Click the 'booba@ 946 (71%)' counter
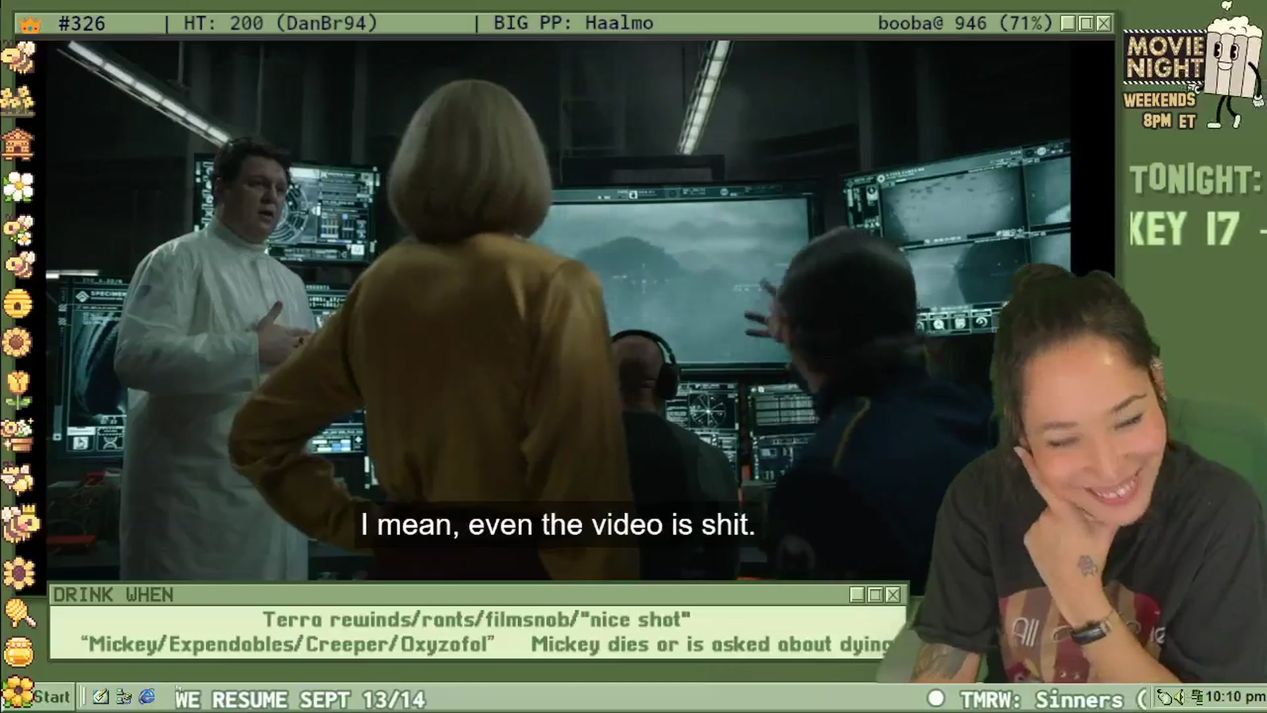 [x=965, y=24]
